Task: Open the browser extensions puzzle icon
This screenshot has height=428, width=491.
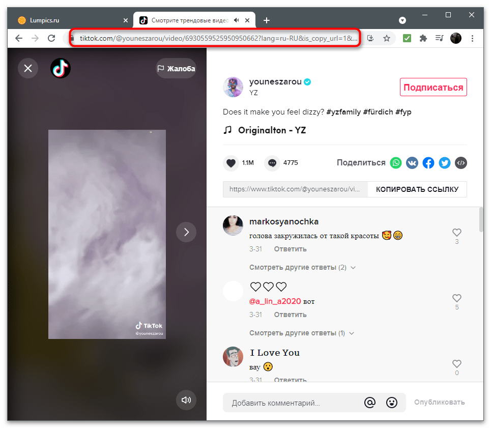Action: coord(423,38)
